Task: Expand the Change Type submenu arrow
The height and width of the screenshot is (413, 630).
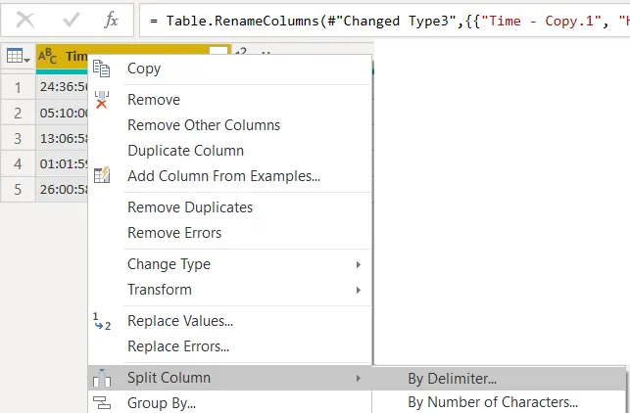Action: pyautogui.click(x=359, y=264)
